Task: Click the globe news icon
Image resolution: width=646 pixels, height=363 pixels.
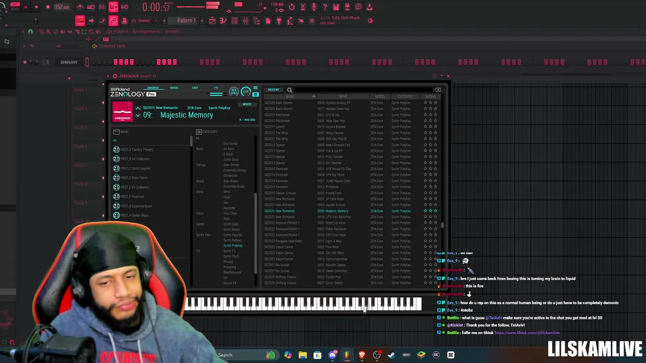Action: [370, 21]
